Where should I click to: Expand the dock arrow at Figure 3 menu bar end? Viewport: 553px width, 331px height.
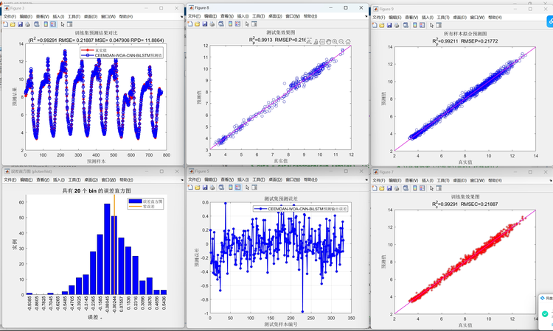(181, 16)
